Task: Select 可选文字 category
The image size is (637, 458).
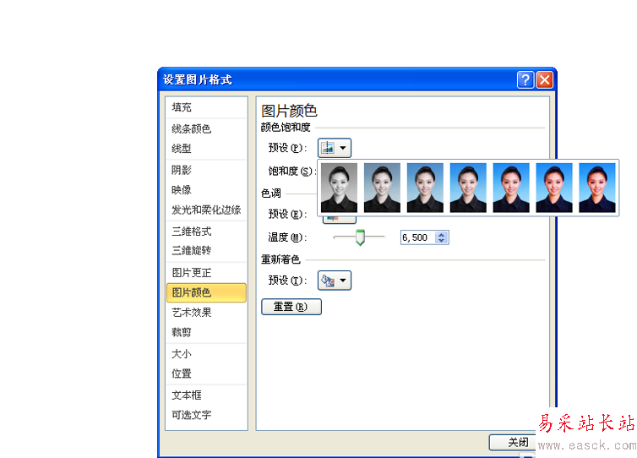Action: 206,415
